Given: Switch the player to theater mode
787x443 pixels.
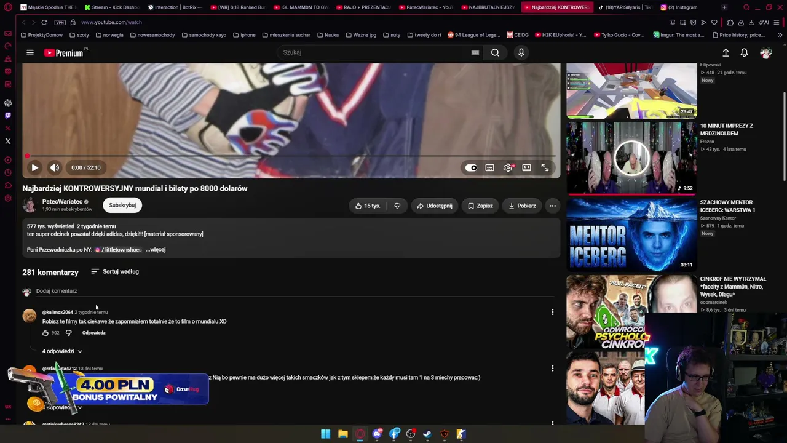Looking at the screenshot, I should pos(527,167).
